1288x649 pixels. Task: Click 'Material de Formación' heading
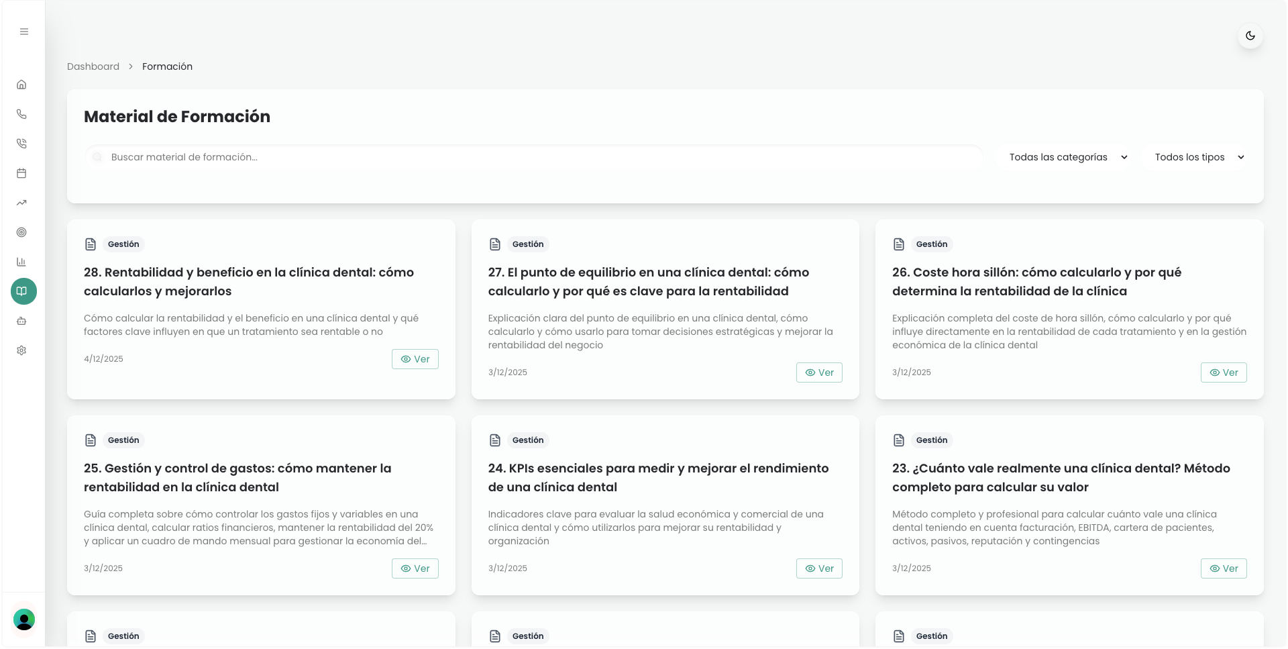177,117
